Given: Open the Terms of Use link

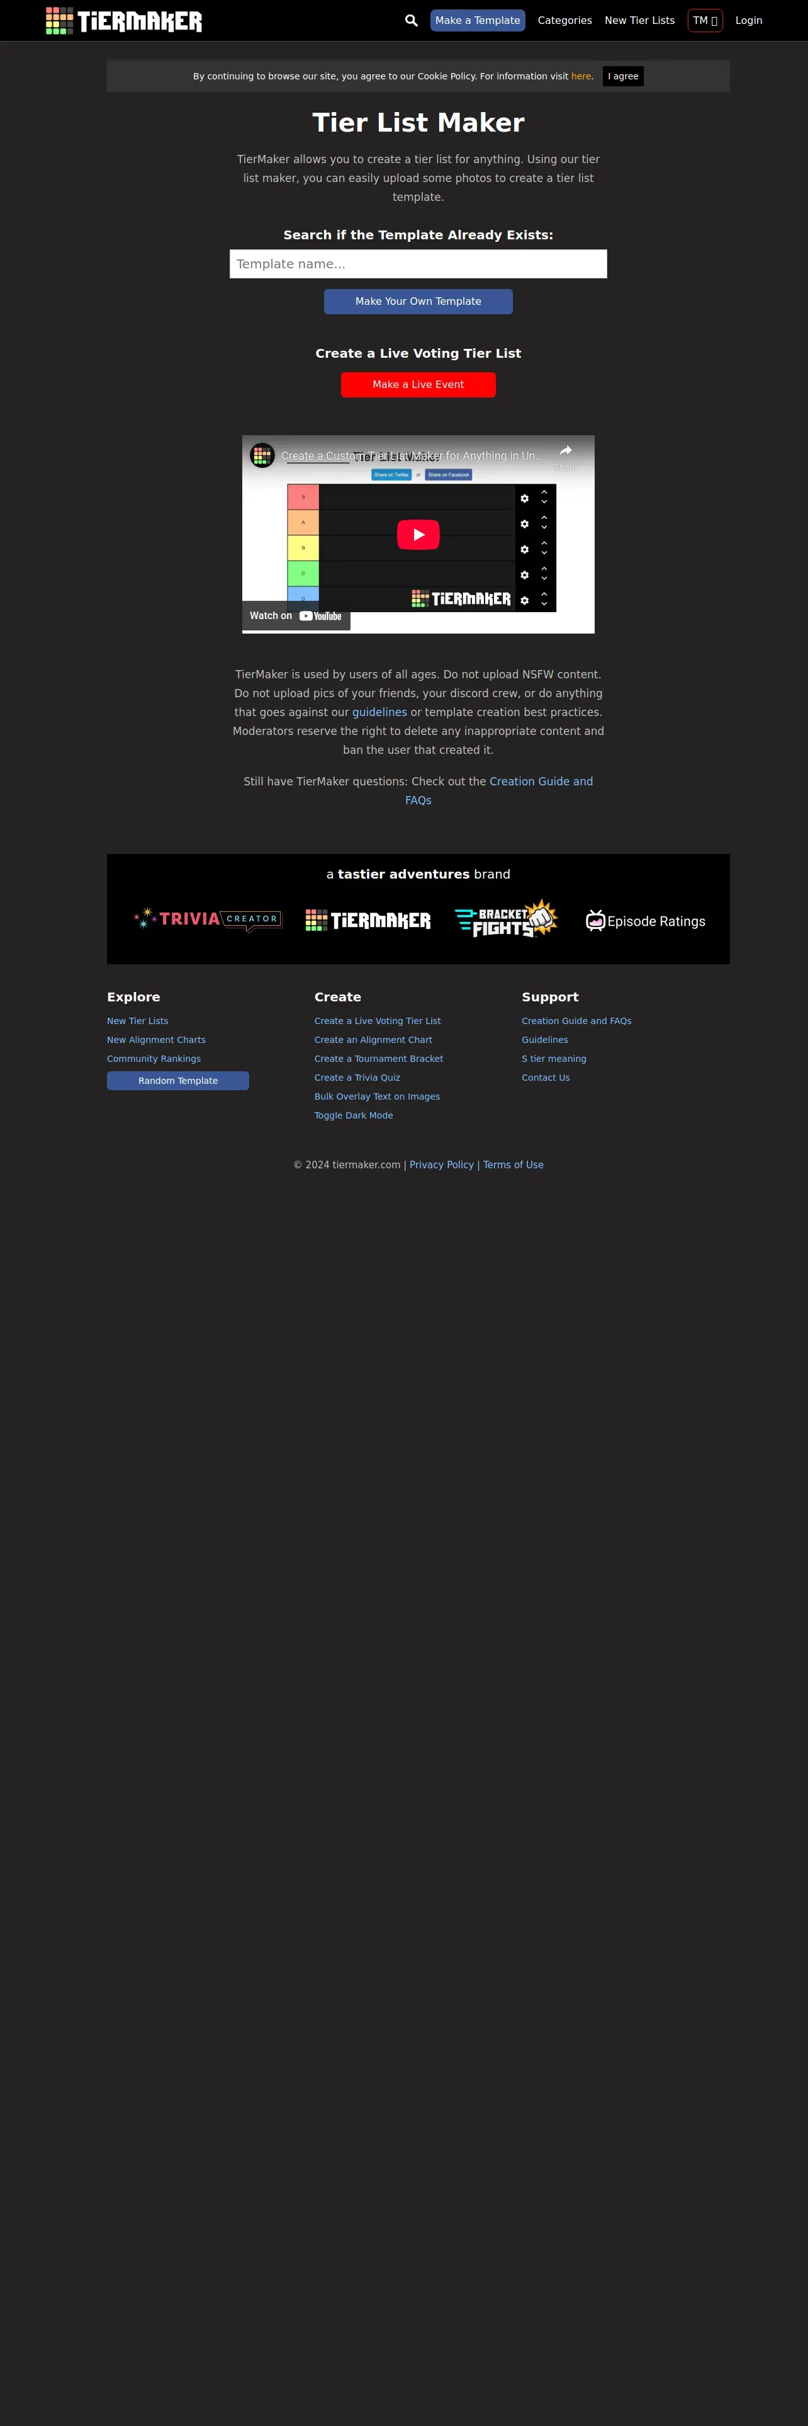Looking at the screenshot, I should tap(513, 1165).
